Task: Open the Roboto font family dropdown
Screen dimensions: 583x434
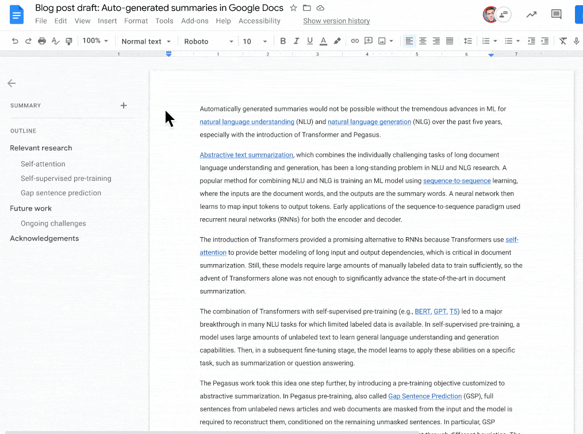Action: [208, 41]
